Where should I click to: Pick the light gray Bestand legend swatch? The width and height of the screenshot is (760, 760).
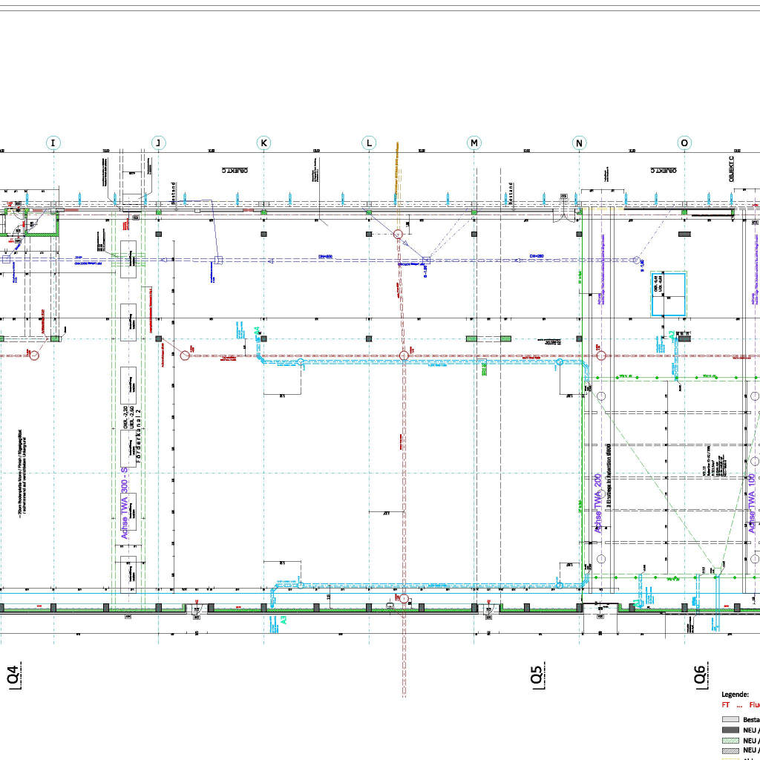pyautogui.click(x=730, y=720)
